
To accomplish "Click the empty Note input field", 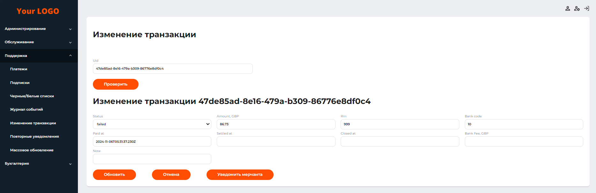I will (x=152, y=159).
